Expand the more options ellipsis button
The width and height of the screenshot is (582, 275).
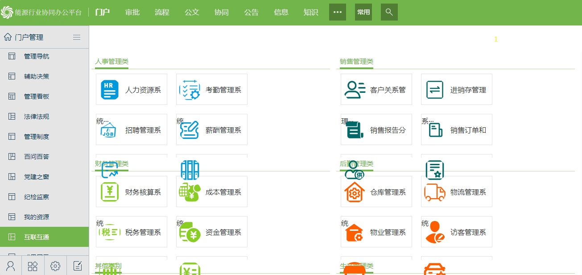(338, 12)
